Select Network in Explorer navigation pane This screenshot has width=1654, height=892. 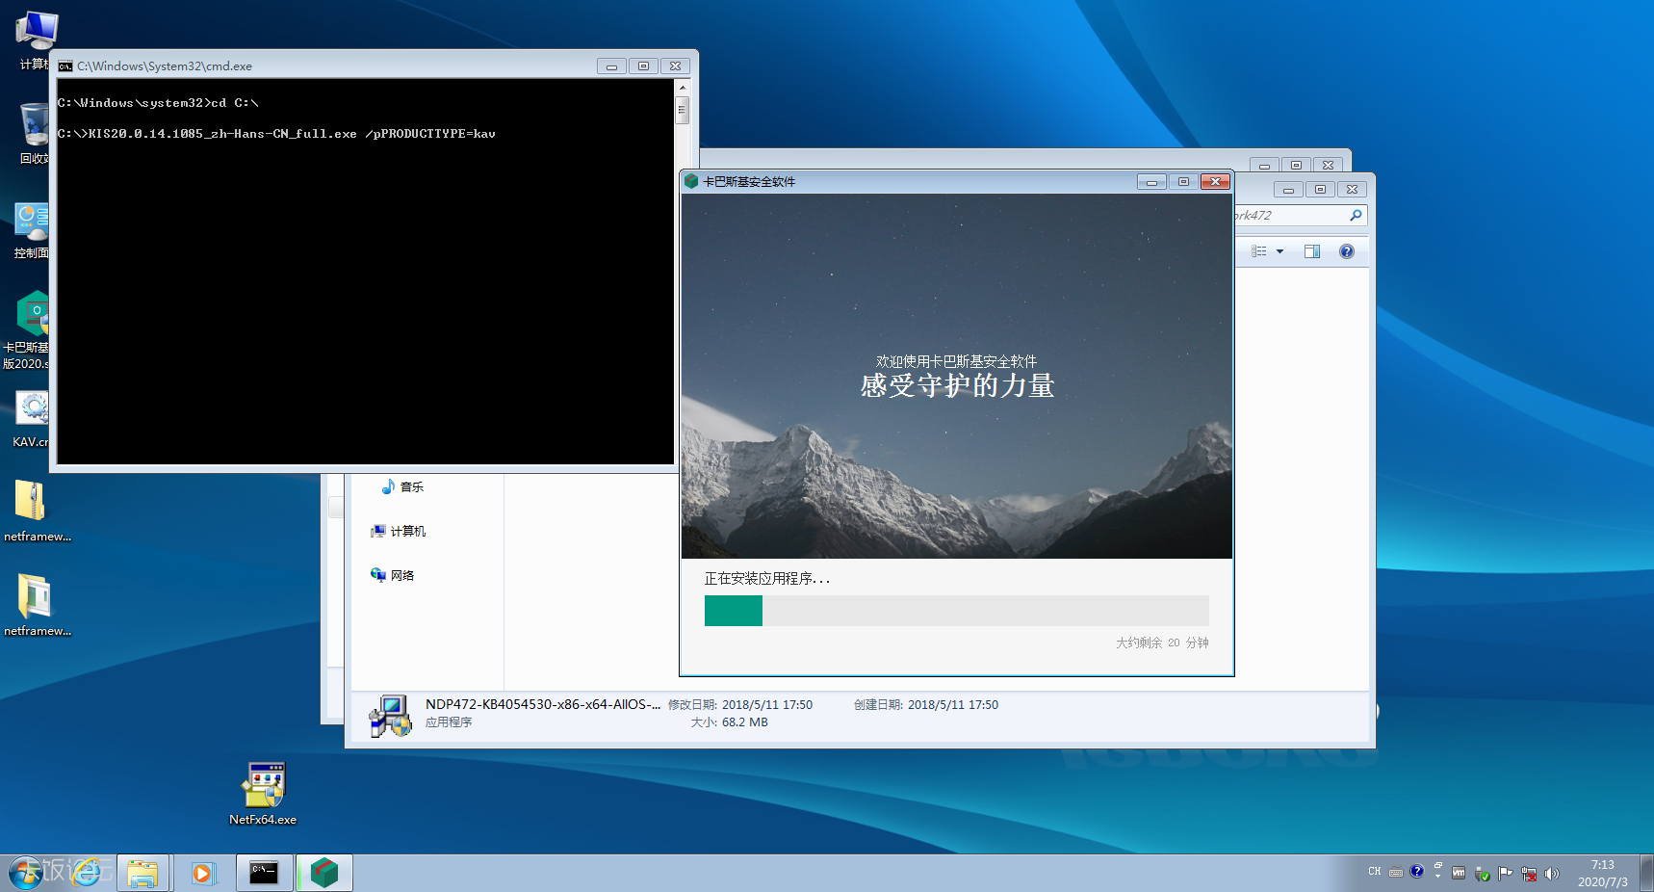tap(393, 575)
